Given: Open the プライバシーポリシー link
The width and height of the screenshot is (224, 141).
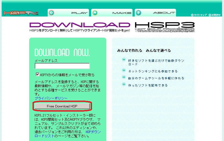Looking at the screenshot, I should coord(51,98).
